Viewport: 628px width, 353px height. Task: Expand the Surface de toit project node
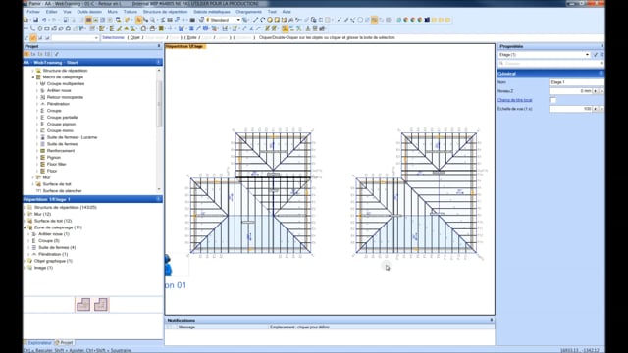pyautogui.click(x=33, y=184)
